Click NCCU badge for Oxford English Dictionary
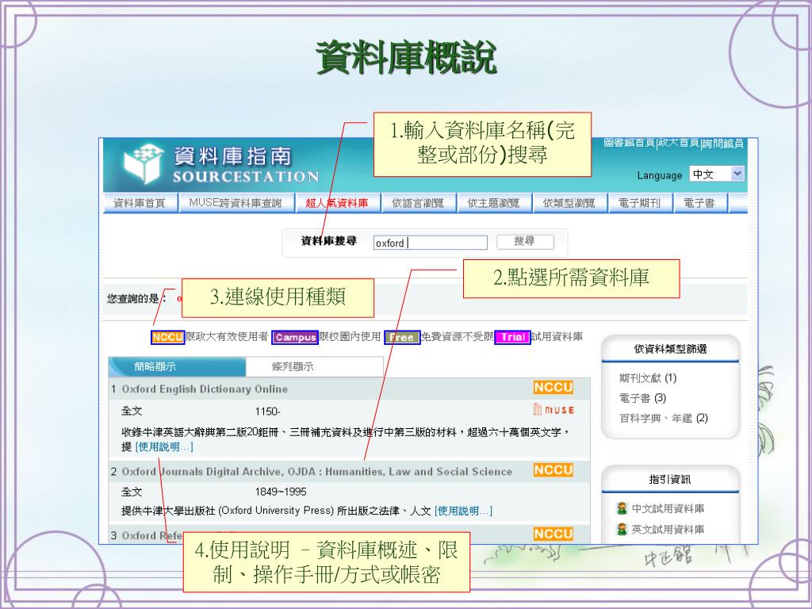 (x=553, y=387)
